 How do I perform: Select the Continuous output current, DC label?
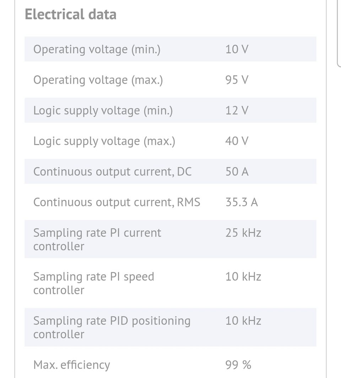pyautogui.click(x=112, y=172)
